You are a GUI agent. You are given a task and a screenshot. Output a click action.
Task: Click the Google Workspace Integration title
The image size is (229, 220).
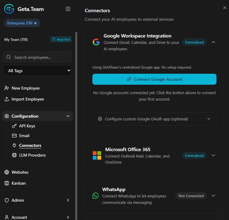pyautogui.click(x=138, y=36)
